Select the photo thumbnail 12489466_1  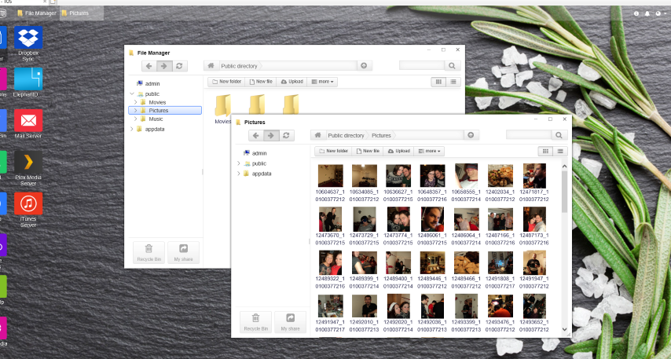(467, 262)
